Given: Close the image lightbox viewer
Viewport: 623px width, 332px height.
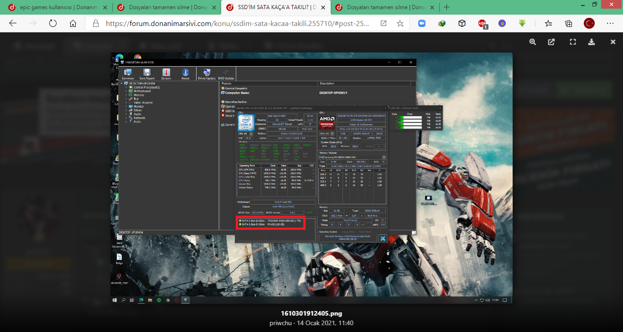Looking at the screenshot, I should pyautogui.click(x=613, y=42).
